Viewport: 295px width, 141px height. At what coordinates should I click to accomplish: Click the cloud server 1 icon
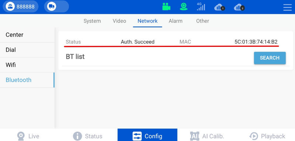(x=219, y=7)
